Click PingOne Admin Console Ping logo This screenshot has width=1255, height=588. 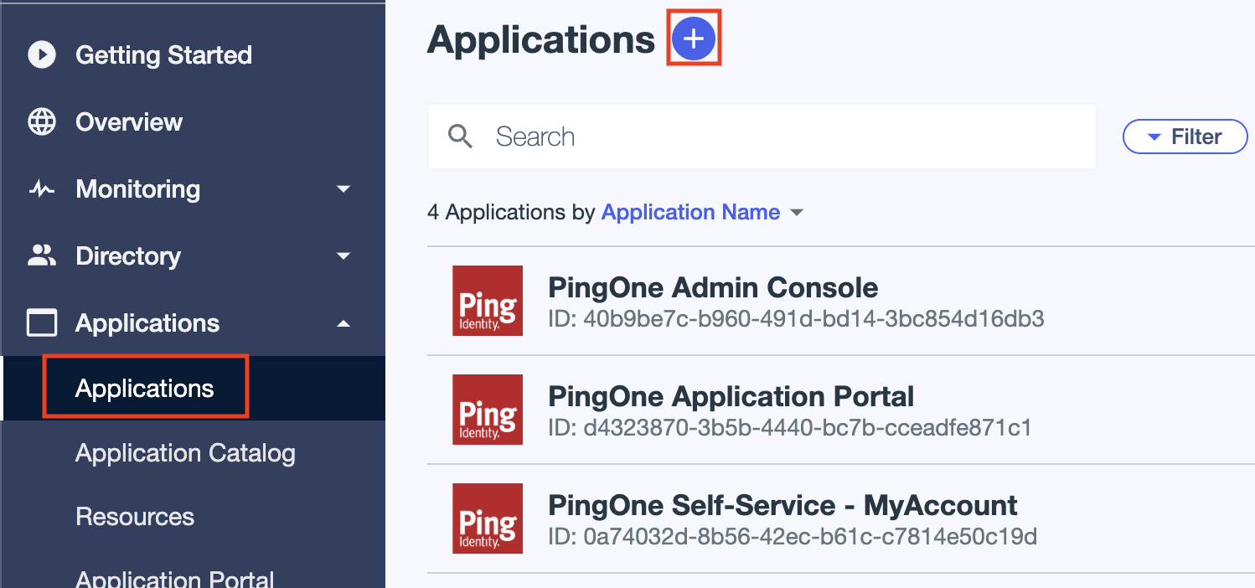coord(488,301)
